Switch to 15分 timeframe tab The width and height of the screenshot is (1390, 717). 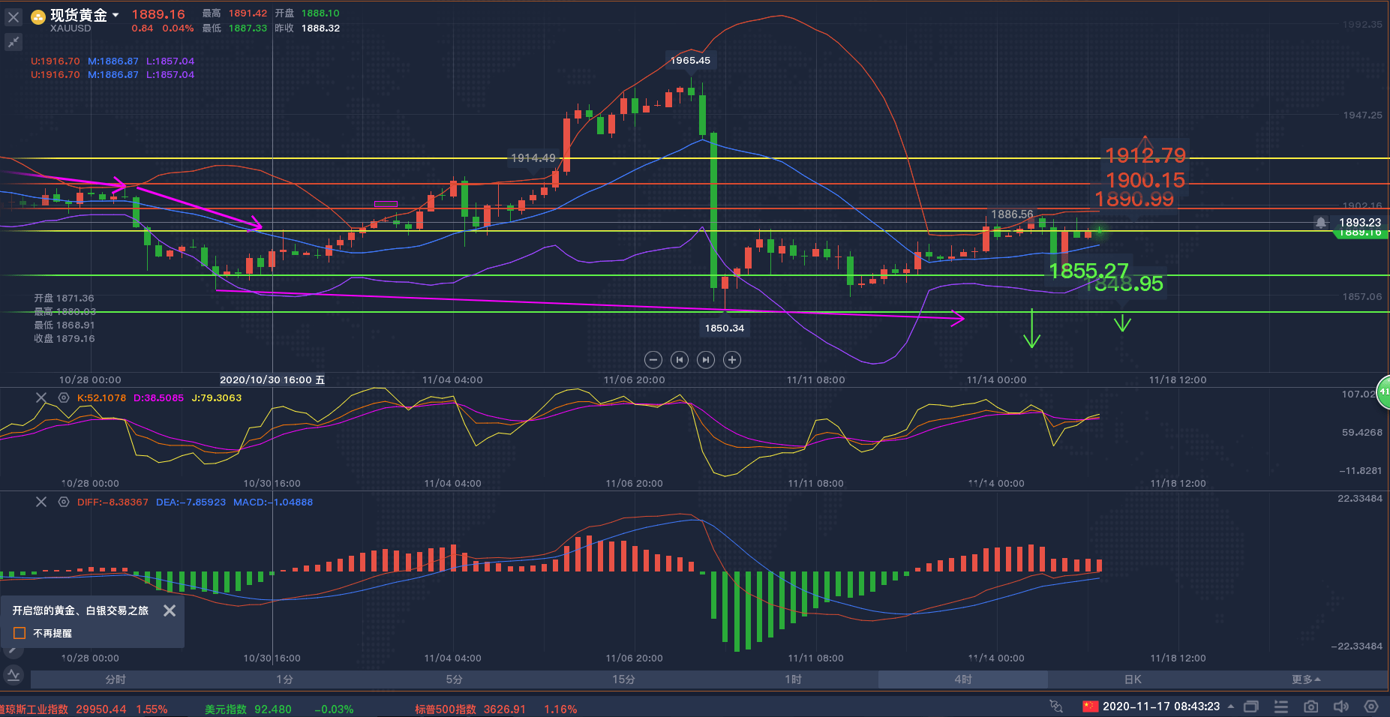[x=623, y=679]
